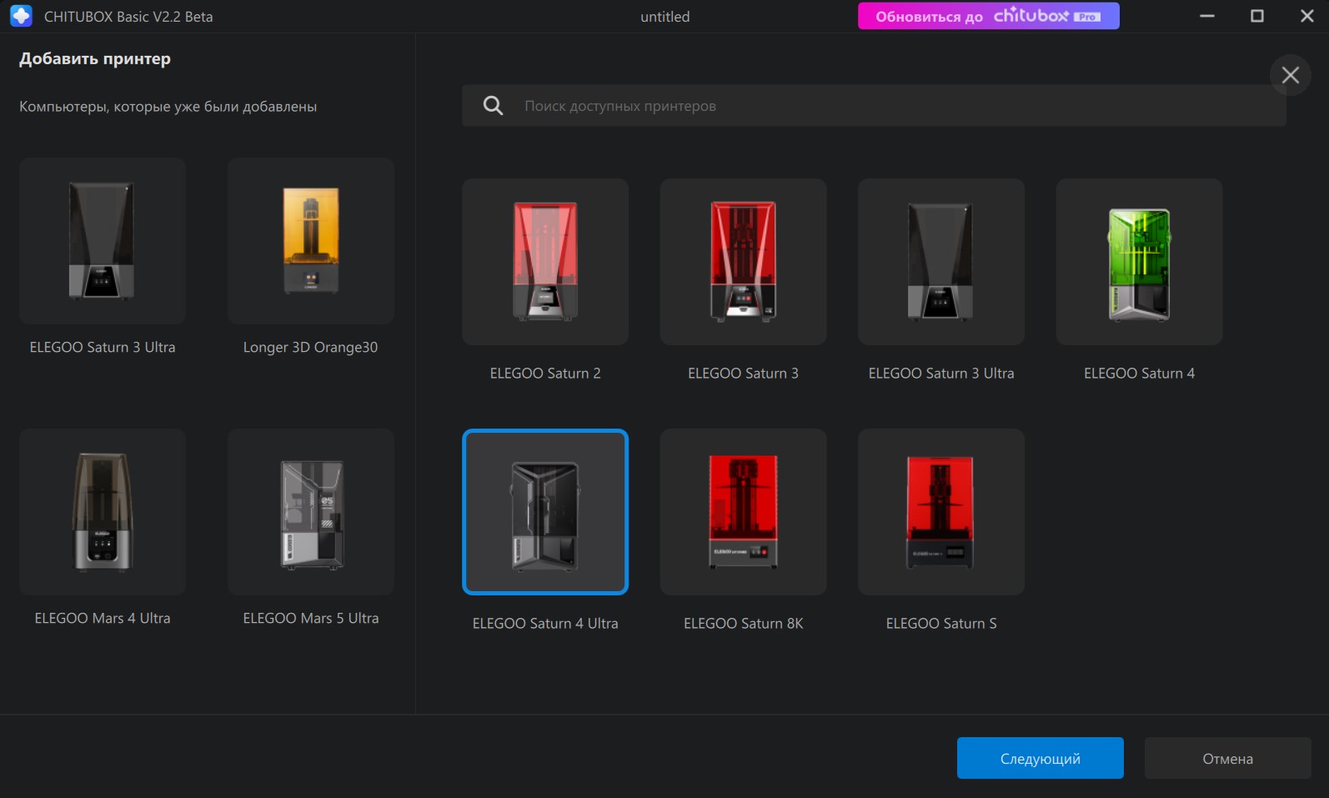Click the ELEGOO Saturn 4 Ultra label text

(545, 624)
